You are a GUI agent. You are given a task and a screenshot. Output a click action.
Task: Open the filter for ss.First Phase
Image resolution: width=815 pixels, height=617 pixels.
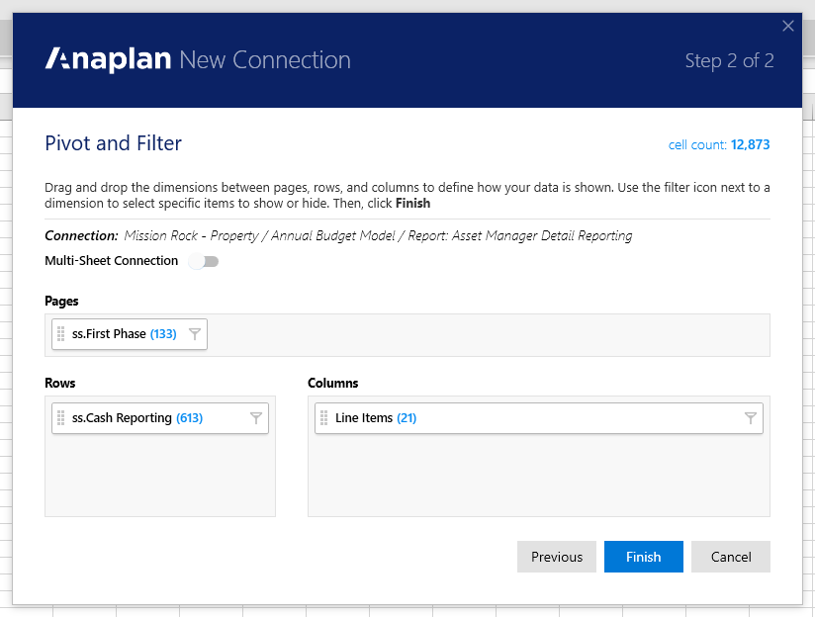pyautogui.click(x=195, y=334)
